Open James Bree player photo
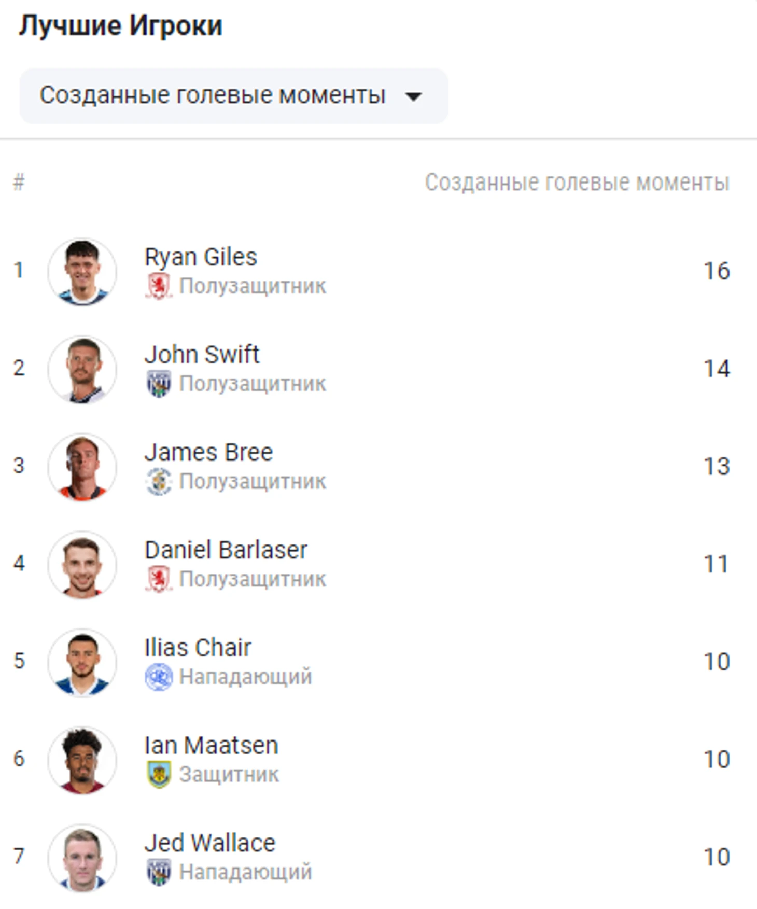757x909 pixels. pos(82,467)
